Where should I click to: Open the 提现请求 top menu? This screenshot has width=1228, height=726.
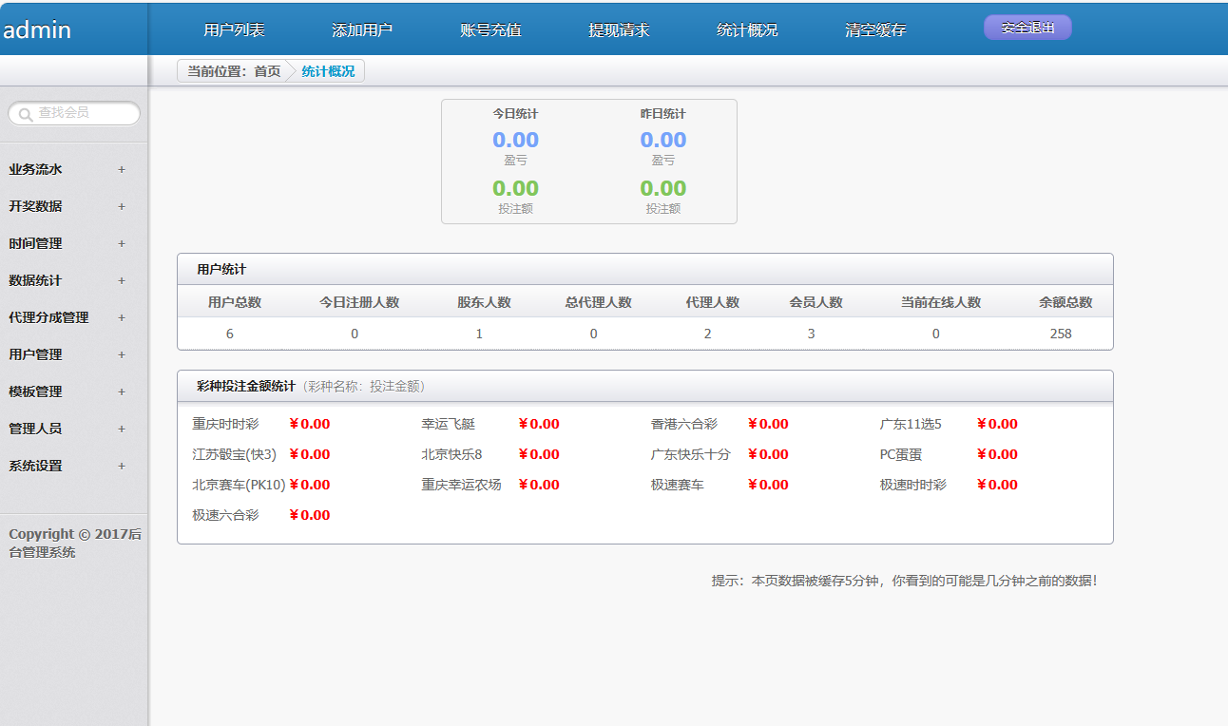(619, 29)
